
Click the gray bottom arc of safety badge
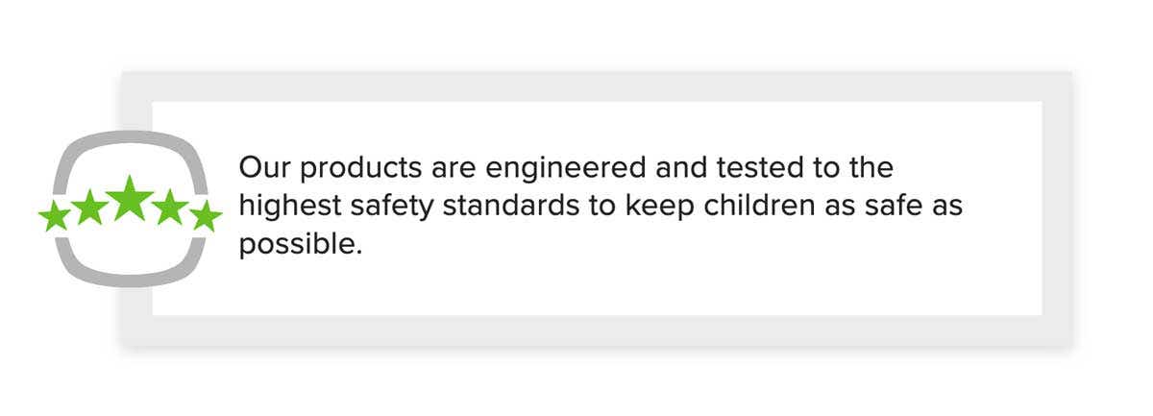pyautogui.click(x=130, y=264)
